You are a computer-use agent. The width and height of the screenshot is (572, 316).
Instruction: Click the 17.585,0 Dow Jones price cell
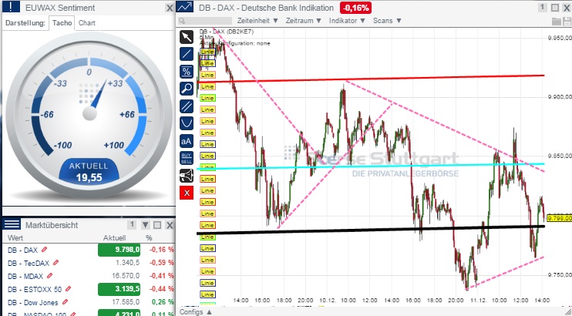(126, 302)
